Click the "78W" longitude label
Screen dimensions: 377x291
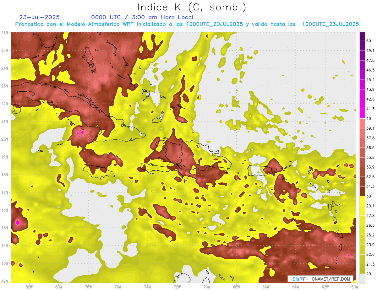click(88, 287)
